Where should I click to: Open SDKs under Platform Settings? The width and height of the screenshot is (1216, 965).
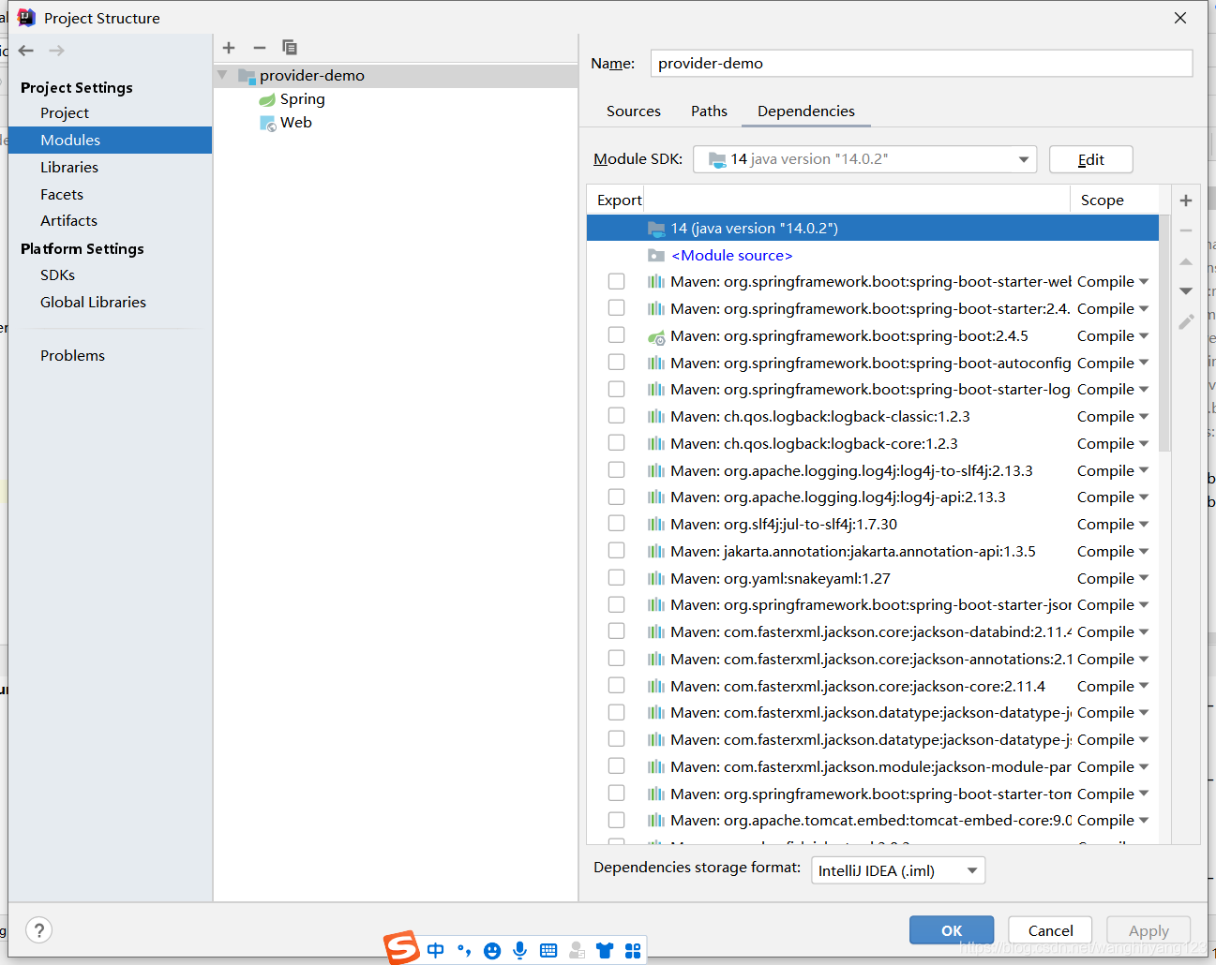pos(57,275)
